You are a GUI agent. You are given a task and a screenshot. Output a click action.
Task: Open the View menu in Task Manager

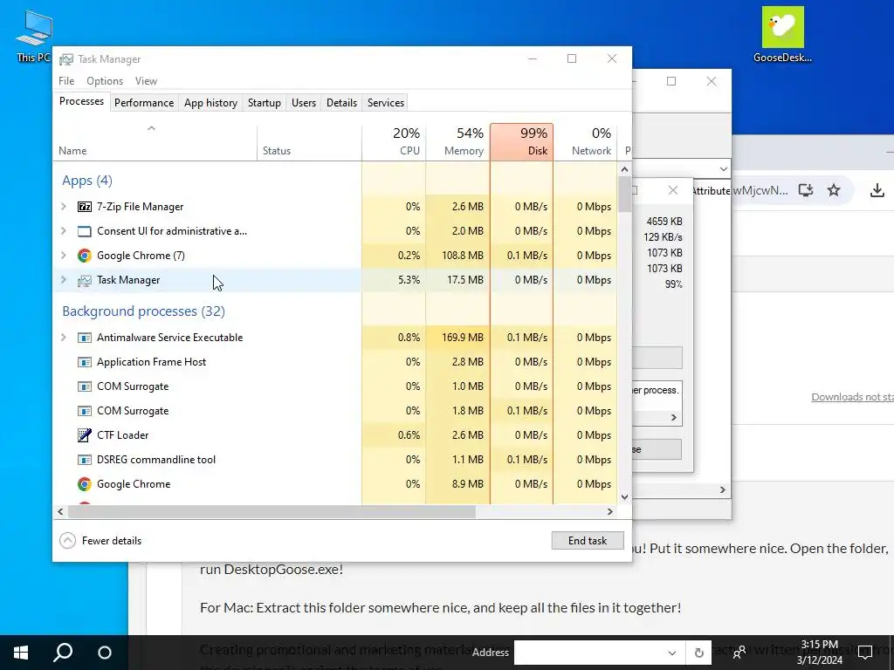tap(146, 81)
